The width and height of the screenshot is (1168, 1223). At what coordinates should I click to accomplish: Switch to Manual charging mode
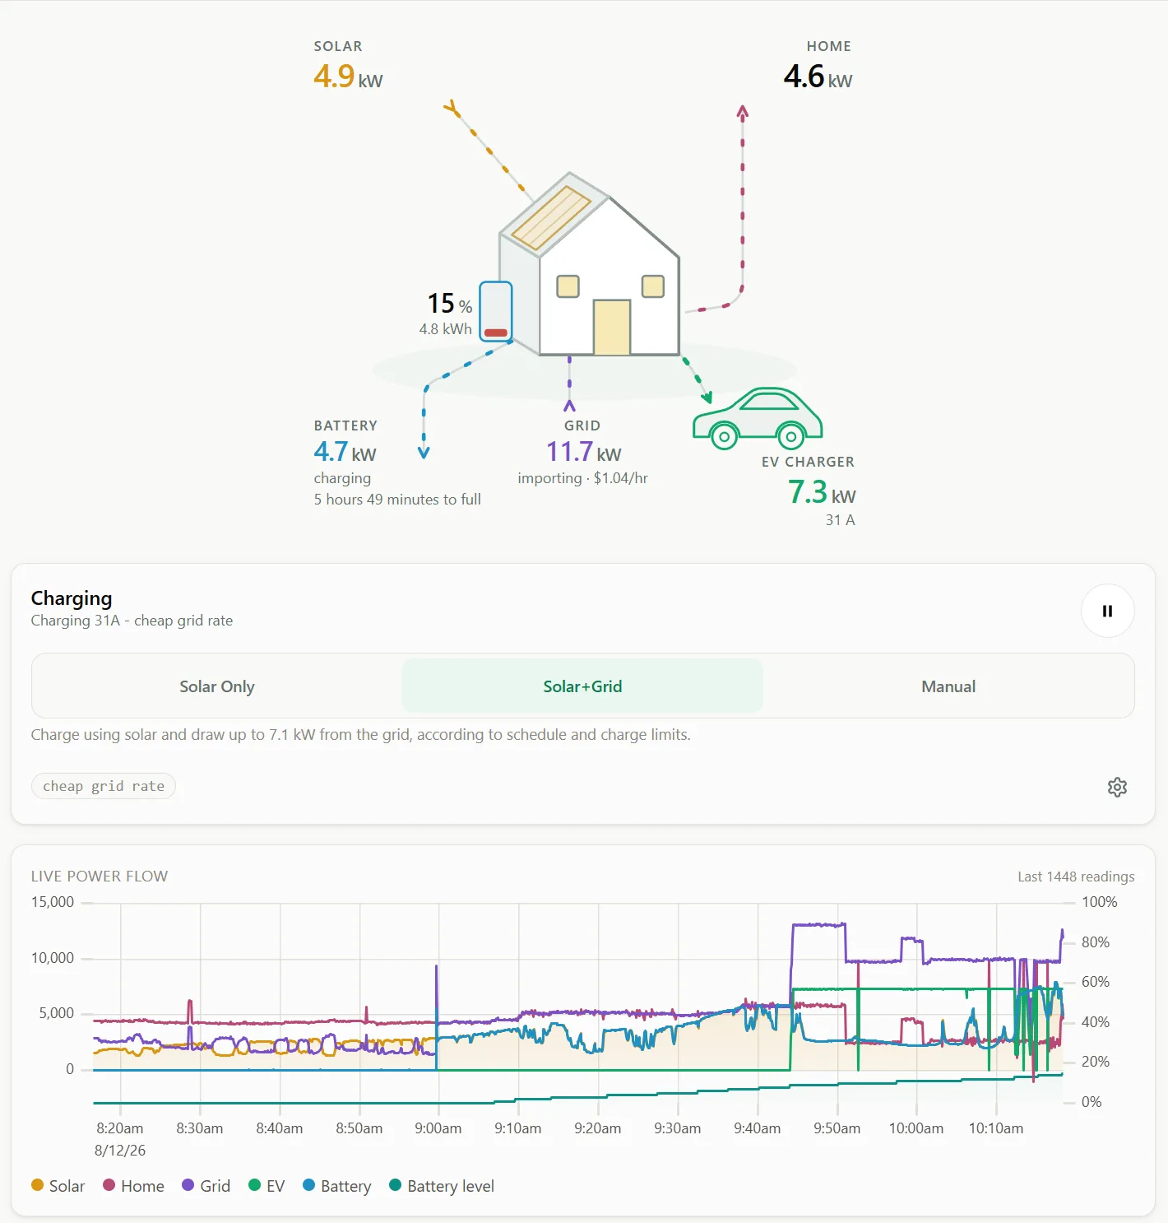tap(948, 686)
